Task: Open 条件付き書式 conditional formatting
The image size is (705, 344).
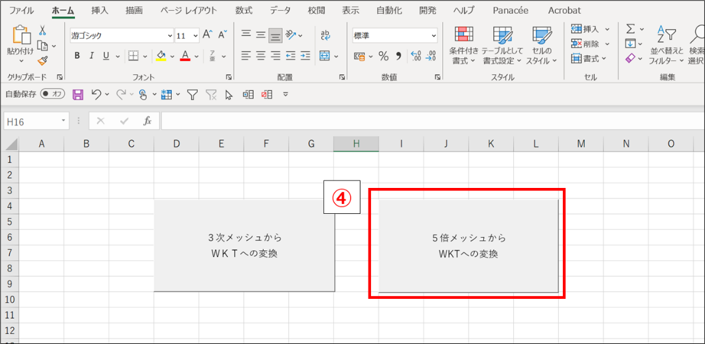Action: point(463,45)
